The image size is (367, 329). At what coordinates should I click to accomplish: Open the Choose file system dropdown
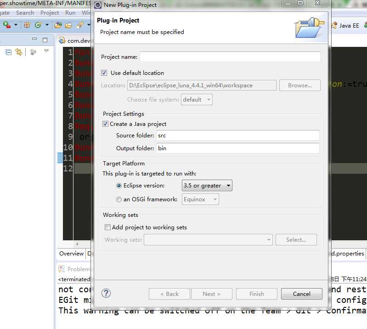(197, 100)
